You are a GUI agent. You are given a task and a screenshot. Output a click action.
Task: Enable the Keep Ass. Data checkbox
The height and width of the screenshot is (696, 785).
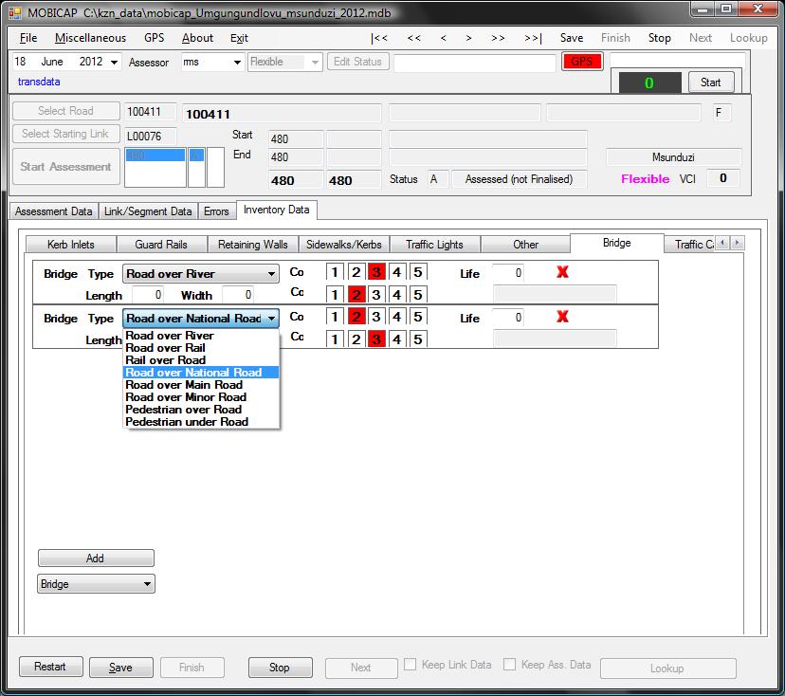510,666
